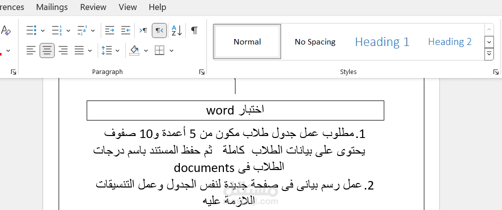Apply the Heading 2 style
Image resolution: width=502 pixels, height=210 pixels.
pyautogui.click(x=450, y=41)
